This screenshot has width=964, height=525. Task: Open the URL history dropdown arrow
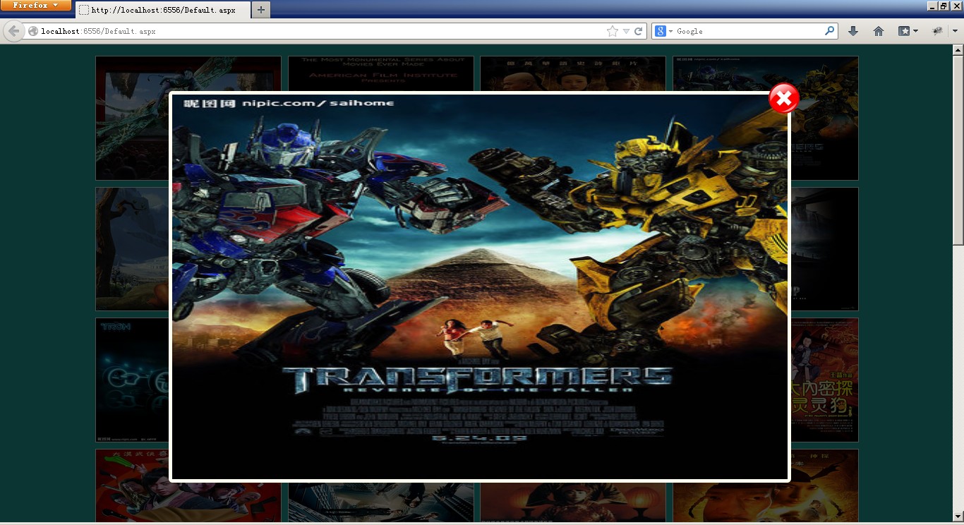pyautogui.click(x=626, y=31)
